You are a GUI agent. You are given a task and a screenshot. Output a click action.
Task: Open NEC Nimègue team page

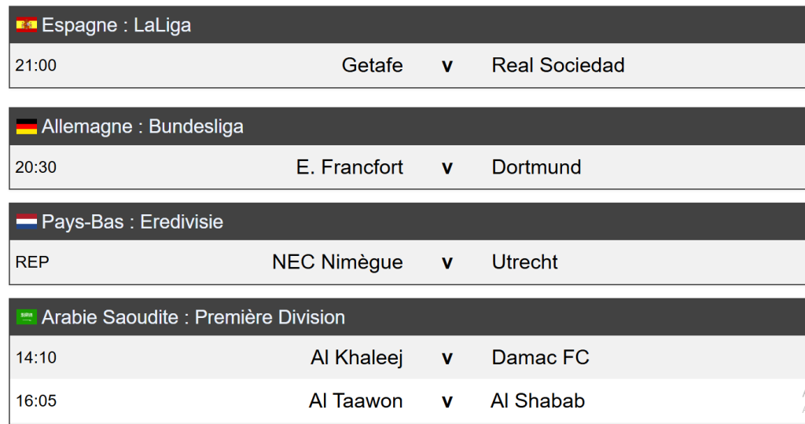(x=337, y=262)
